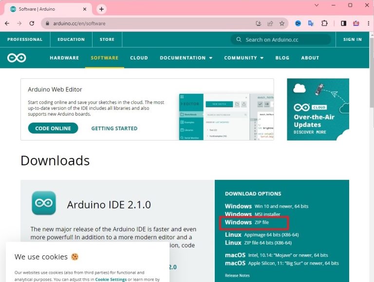
Task: Download the Windows ZIP file
Action: coord(254,223)
